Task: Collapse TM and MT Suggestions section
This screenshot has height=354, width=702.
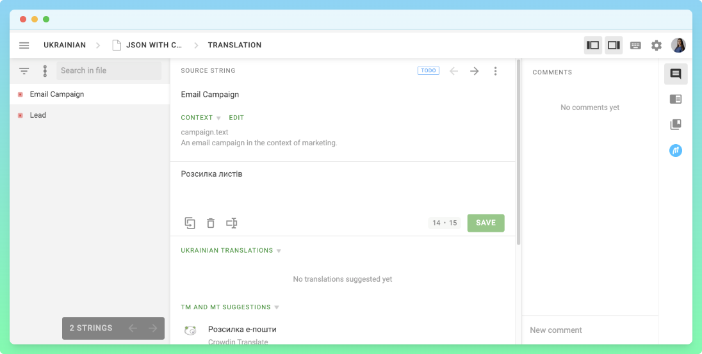Action: [x=230, y=307]
